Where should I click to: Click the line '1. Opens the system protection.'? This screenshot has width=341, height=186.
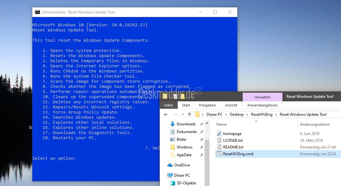tap(82, 51)
